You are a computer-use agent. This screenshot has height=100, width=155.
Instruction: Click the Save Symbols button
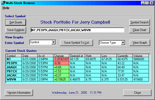[16, 30]
